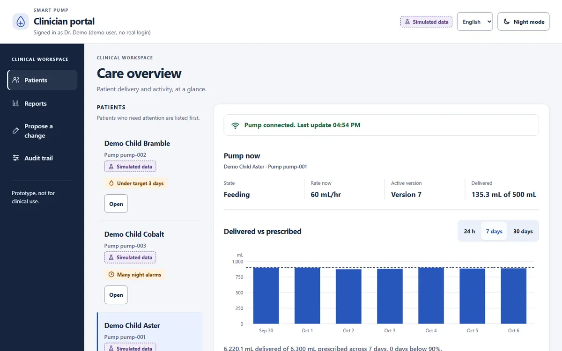Click the Oct 4 bar in the chart
562x351 pixels.
(x=431, y=295)
